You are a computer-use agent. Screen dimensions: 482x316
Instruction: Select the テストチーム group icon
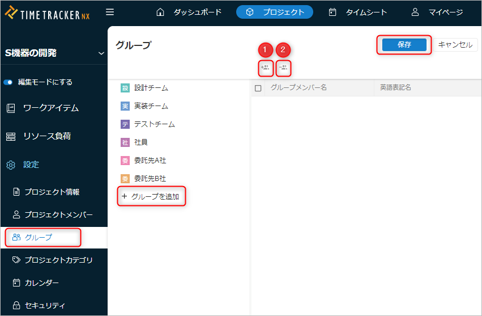point(125,124)
